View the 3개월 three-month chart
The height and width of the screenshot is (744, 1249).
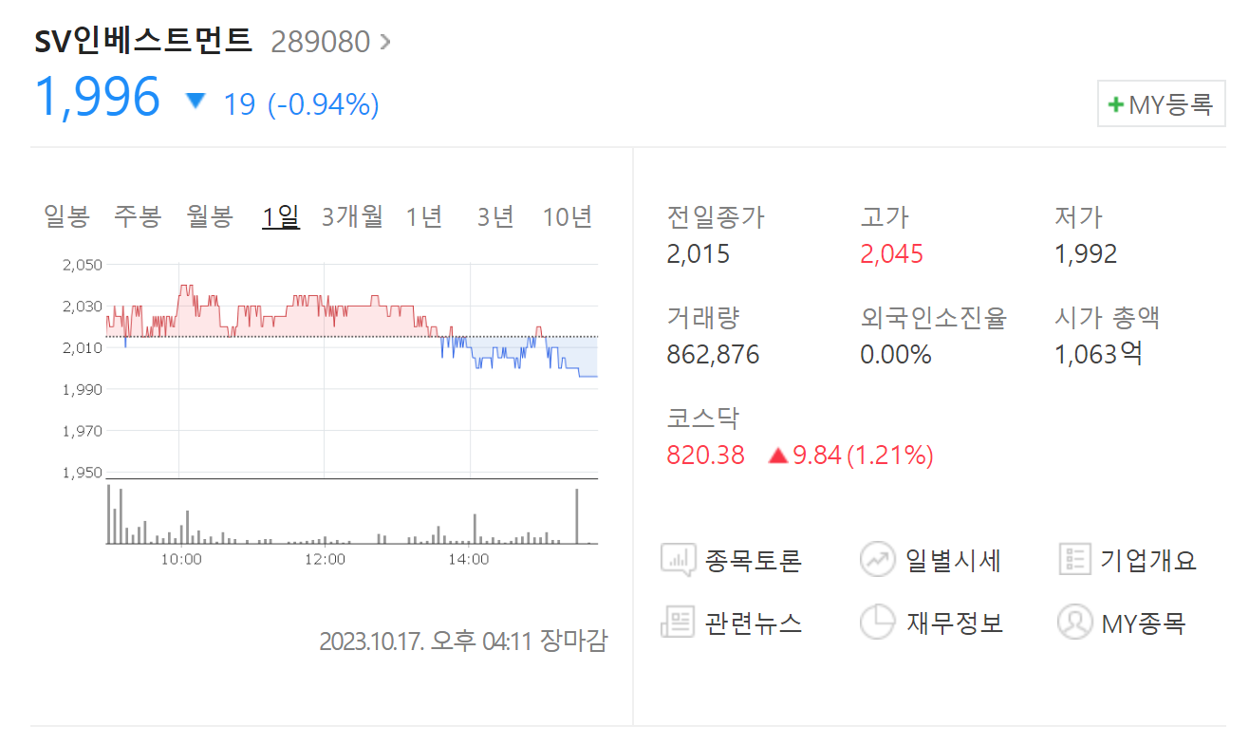point(351,215)
